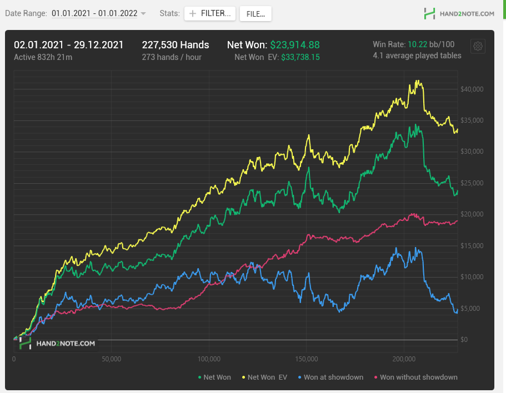
Task: Click the 100,000 x-axis label
Action: click(209, 359)
